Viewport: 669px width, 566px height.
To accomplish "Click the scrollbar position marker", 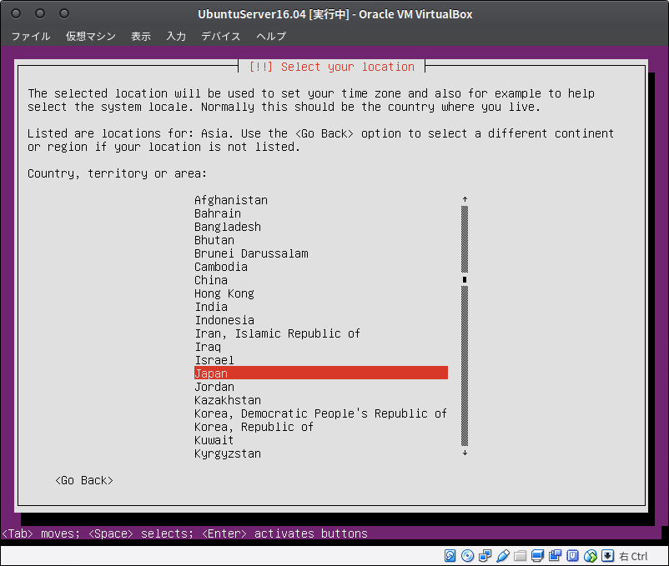I will (465, 279).
